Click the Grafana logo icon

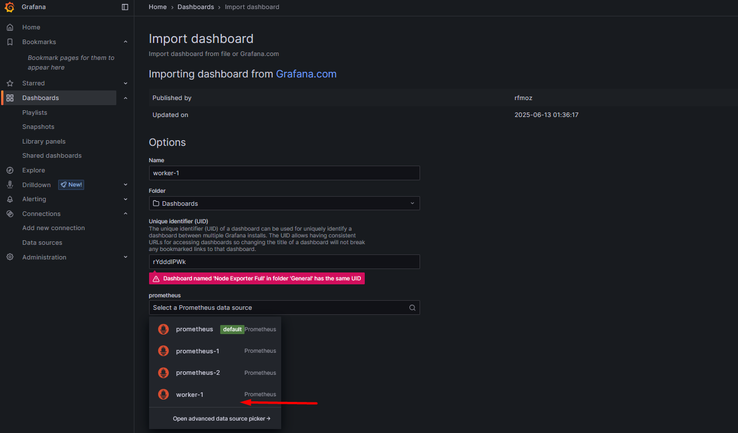[10, 7]
